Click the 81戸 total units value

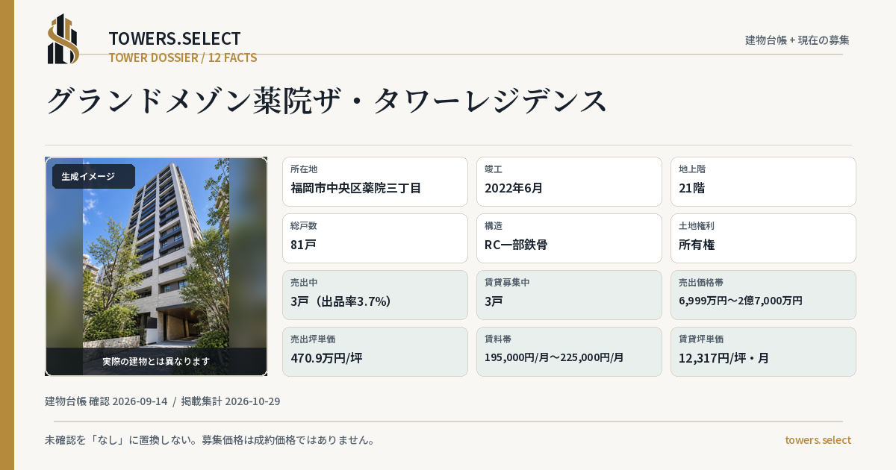304,245
